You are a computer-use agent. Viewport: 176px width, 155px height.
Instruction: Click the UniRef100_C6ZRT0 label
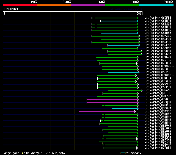(x=158, y=115)
